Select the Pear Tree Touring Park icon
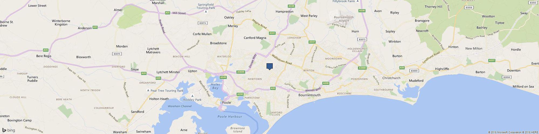This screenshot has height=134, width=539. click(x=148, y=91)
